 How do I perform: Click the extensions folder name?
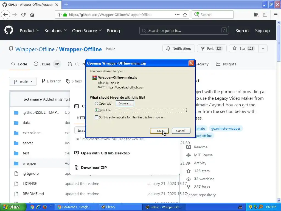click(x=32, y=133)
